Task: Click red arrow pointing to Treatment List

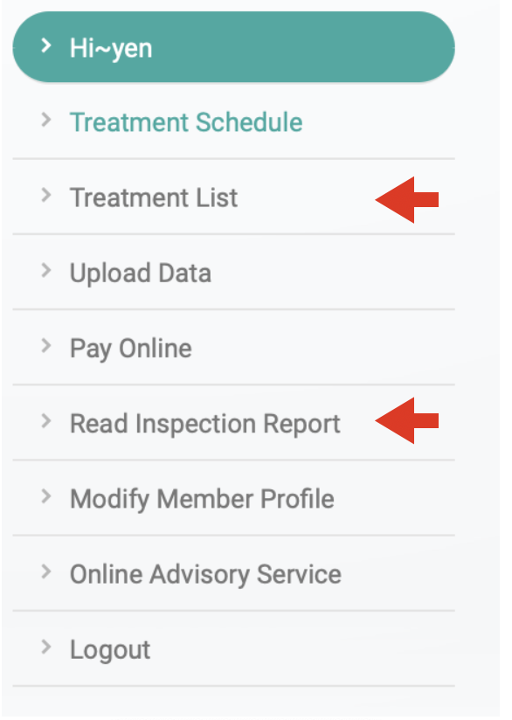Action: coord(407,200)
